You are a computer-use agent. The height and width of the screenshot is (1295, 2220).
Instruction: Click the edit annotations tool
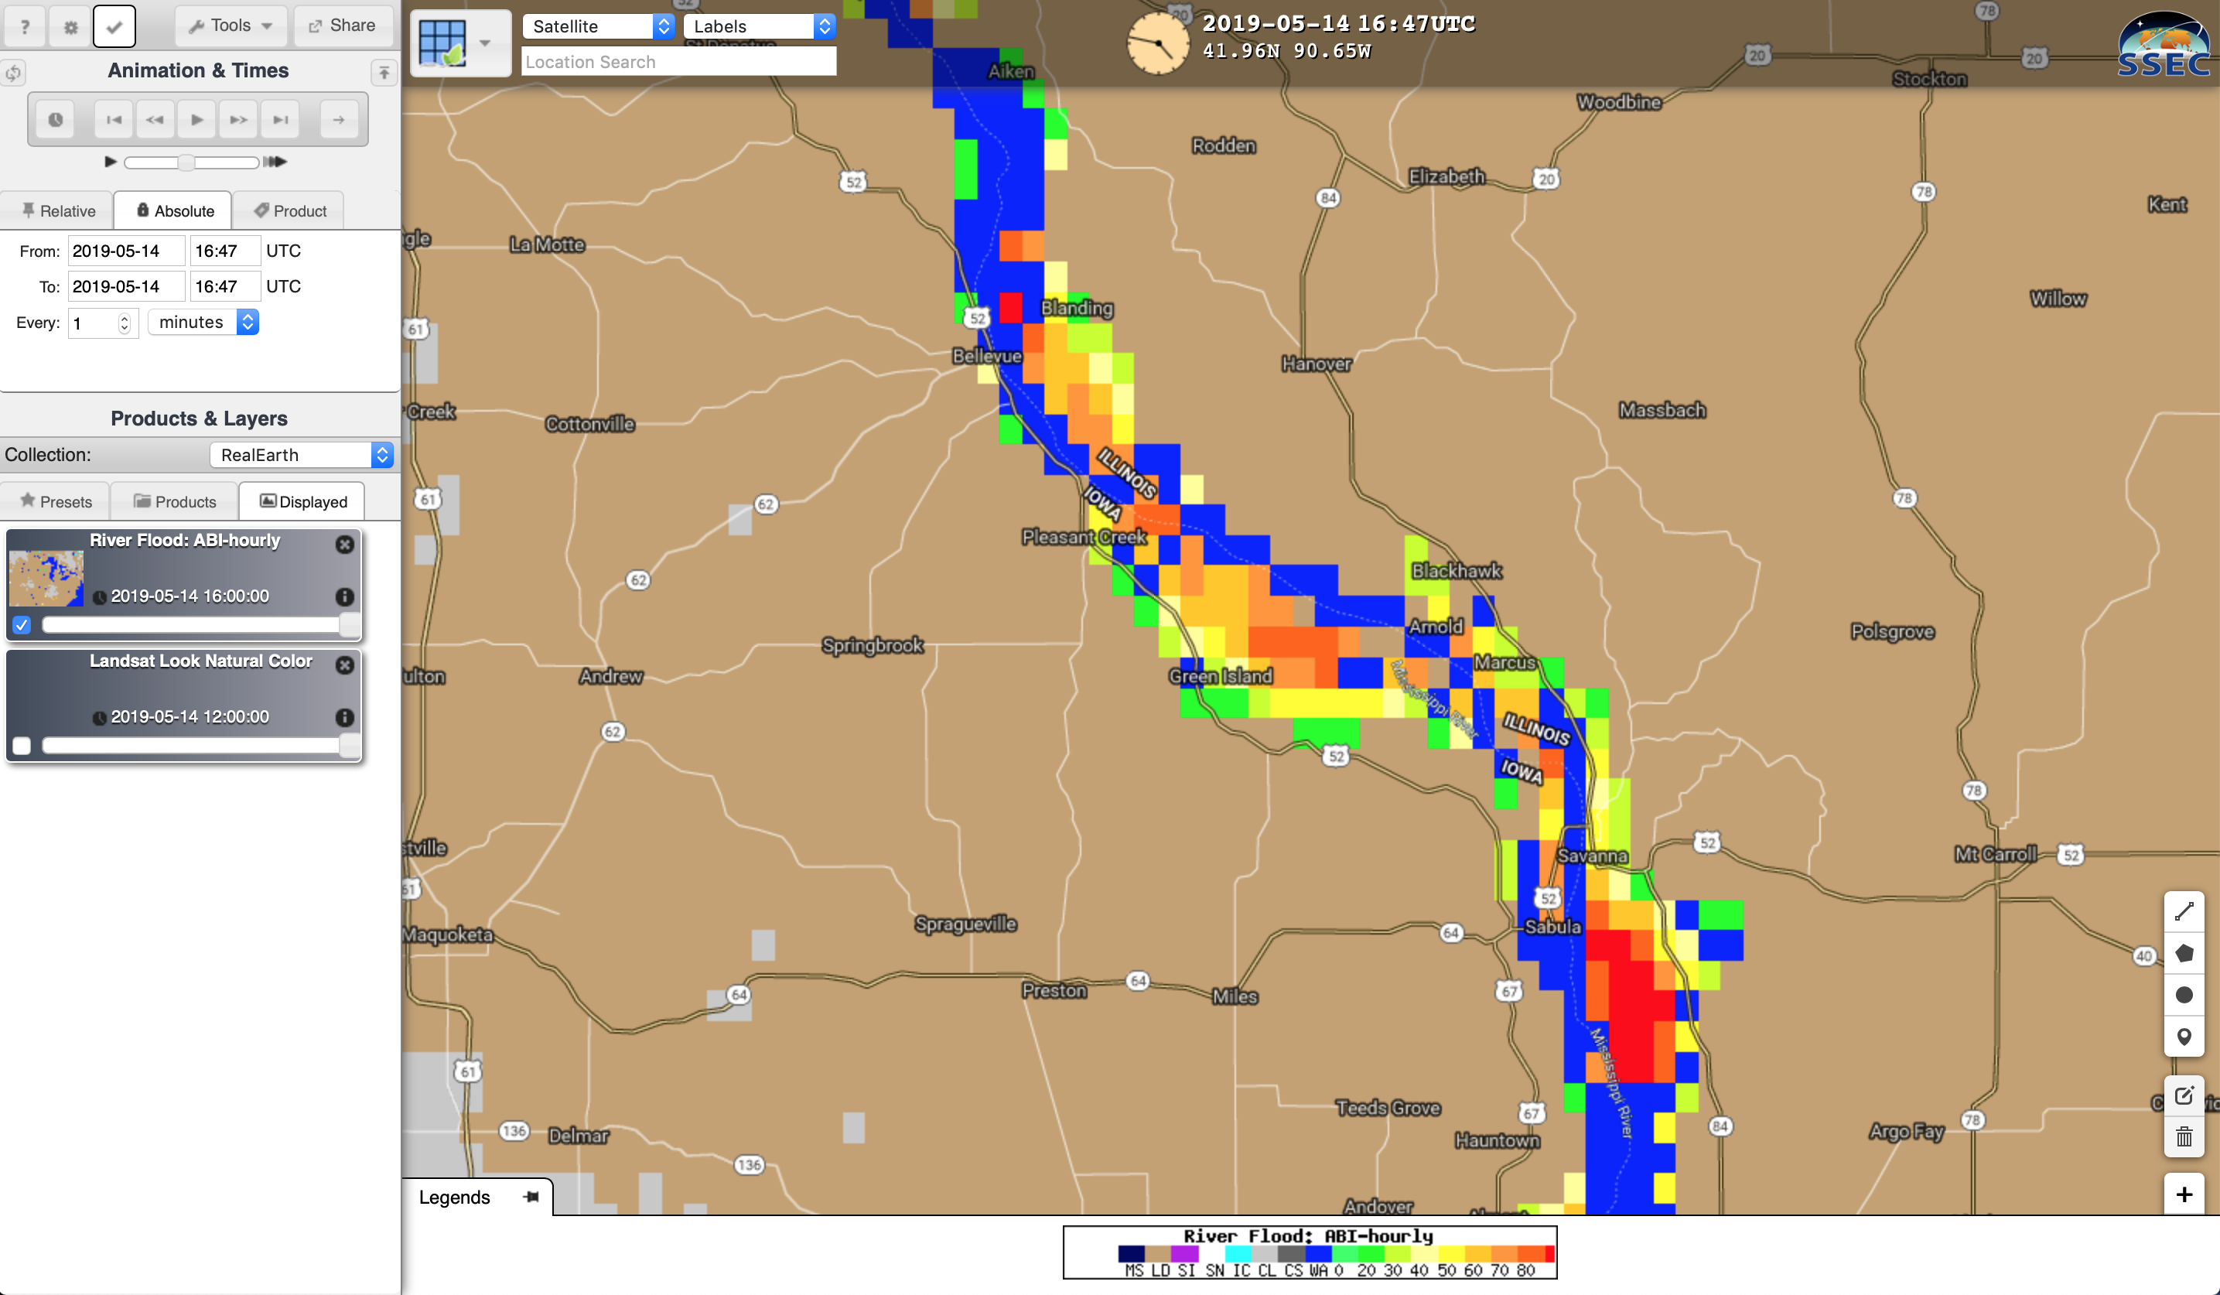click(2184, 1096)
